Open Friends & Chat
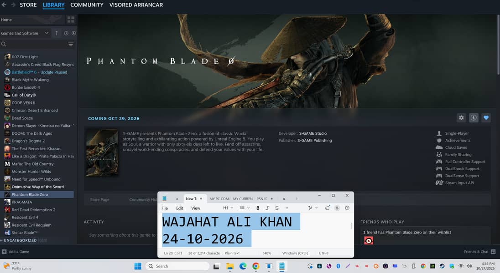 tap(479, 252)
